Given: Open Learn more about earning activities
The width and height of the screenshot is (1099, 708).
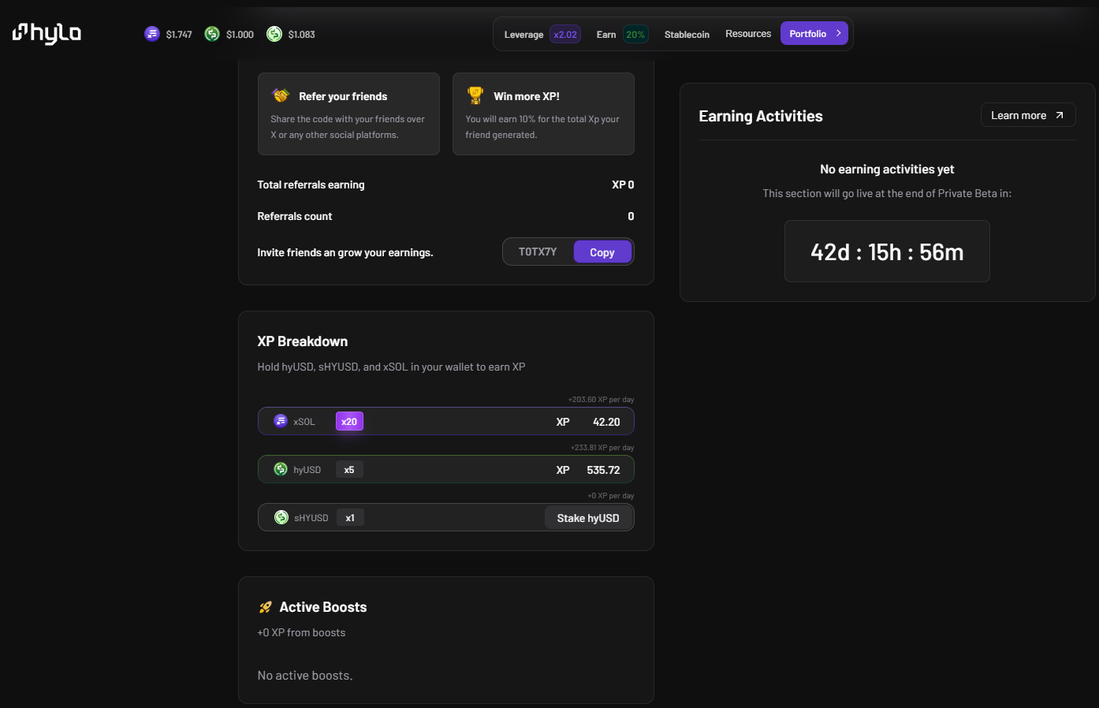Looking at the screenshot, I should point(1028,115).
